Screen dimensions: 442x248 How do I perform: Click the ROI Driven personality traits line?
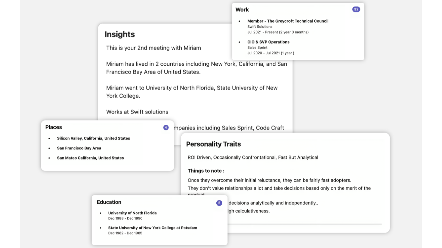pos(253,157)
